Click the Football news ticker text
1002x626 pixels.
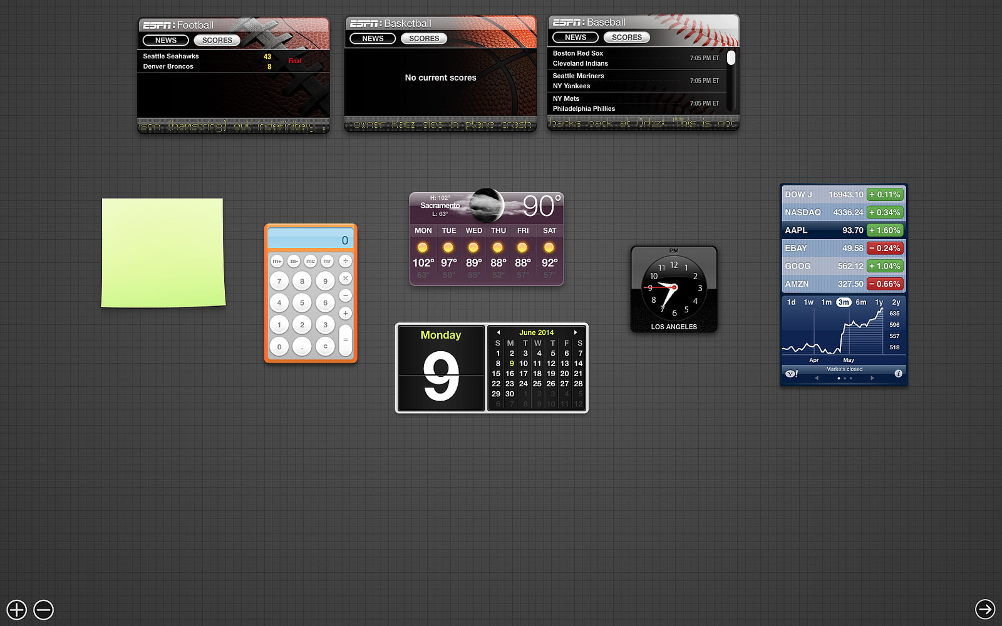(x=233, y=126)
